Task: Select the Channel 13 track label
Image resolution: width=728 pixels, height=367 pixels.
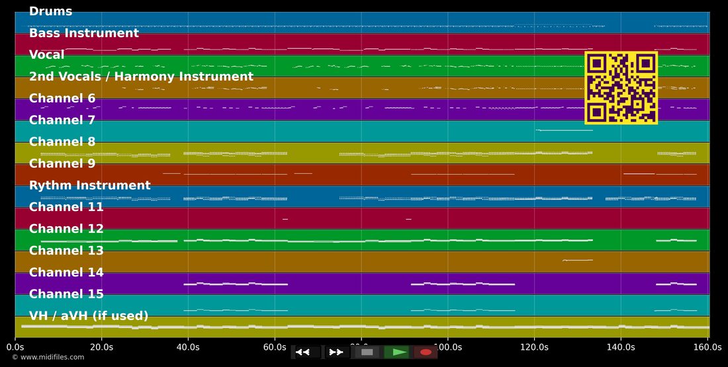Action: [x=66, y=251]
